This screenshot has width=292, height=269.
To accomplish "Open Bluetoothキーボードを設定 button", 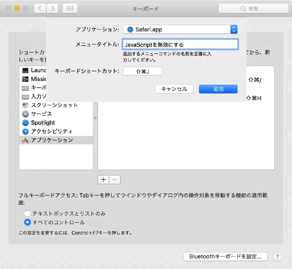I will (x=225, y=256).
